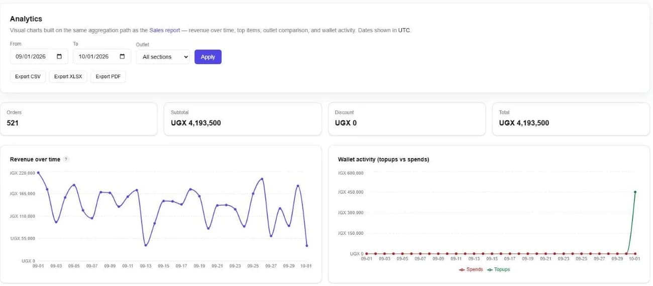Open the From date calendar picker icon

(x=59, y=57)
